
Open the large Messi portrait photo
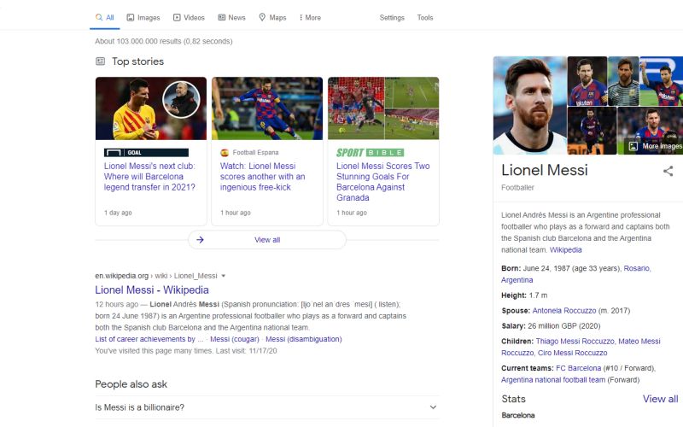click(529, 105)
